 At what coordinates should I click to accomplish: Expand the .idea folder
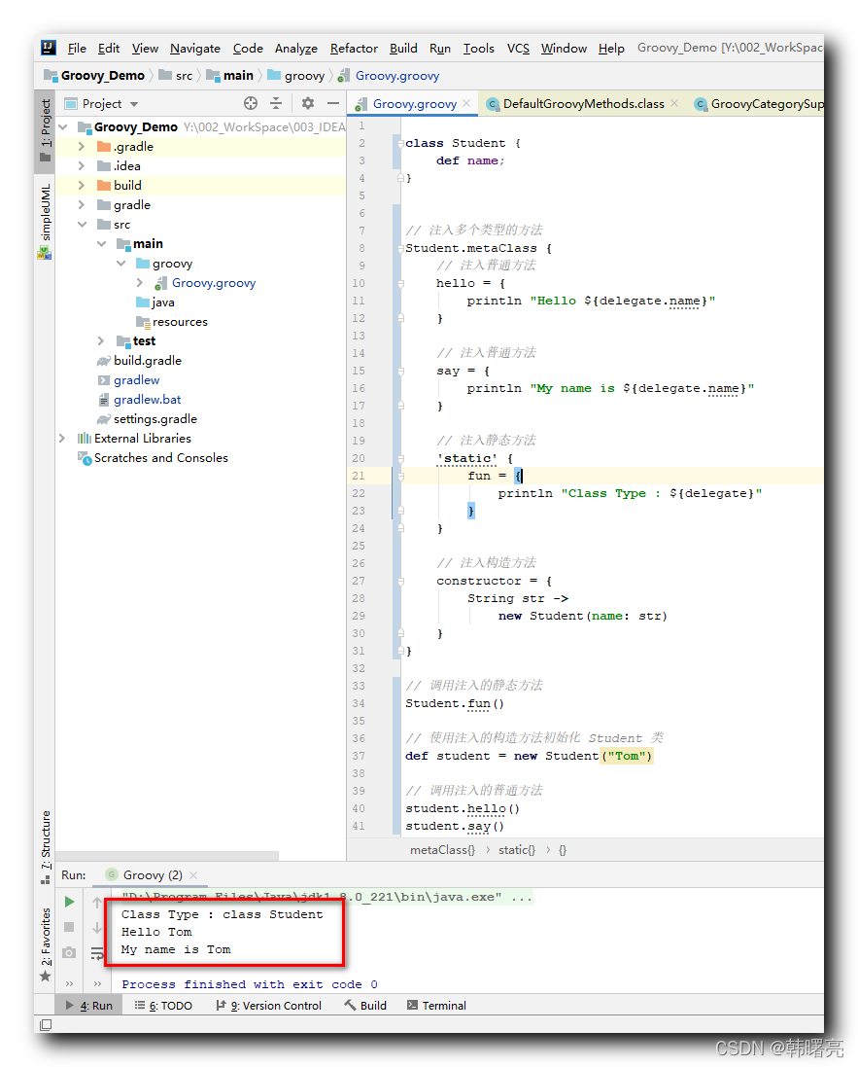coord(82,166)
